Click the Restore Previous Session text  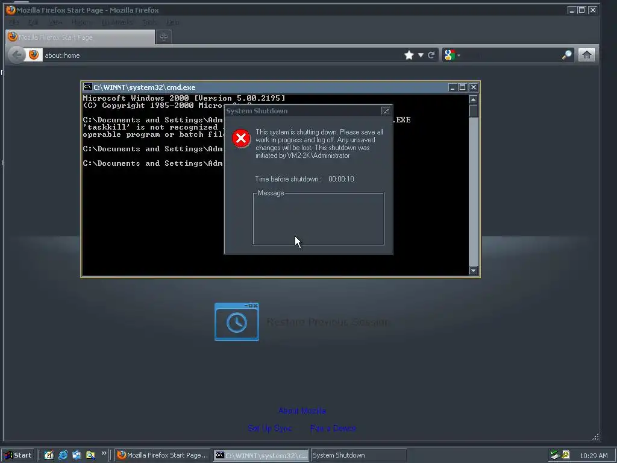(328, 322)
